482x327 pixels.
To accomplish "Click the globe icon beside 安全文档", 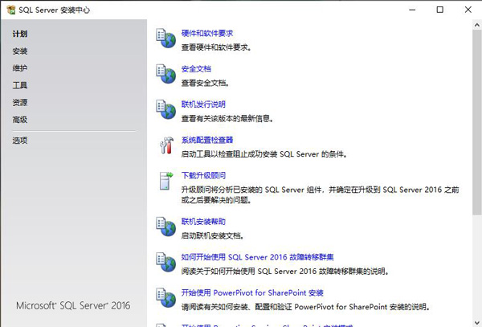I will (x=165, y=74).
